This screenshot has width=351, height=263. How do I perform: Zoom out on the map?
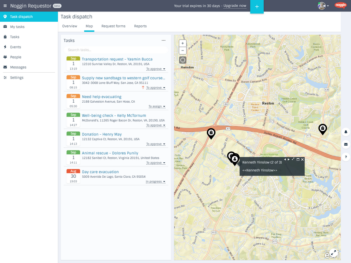(x=183, y=51)
